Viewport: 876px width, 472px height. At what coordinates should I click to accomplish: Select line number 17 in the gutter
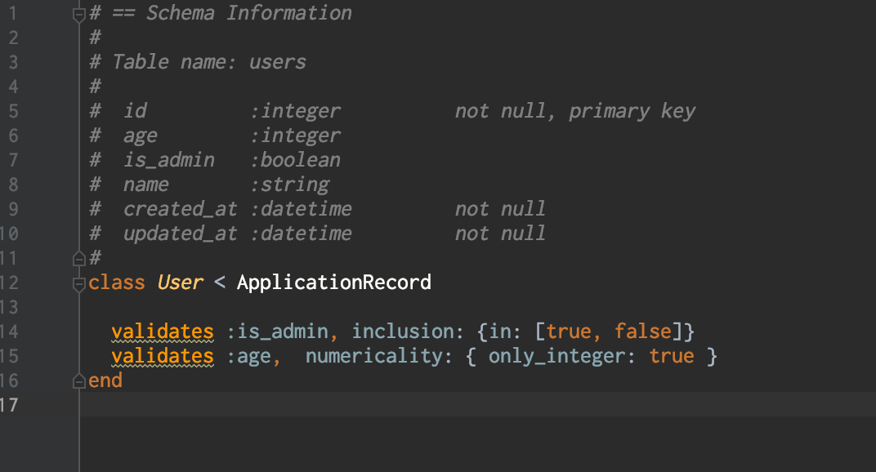click(x=9, y=404)
